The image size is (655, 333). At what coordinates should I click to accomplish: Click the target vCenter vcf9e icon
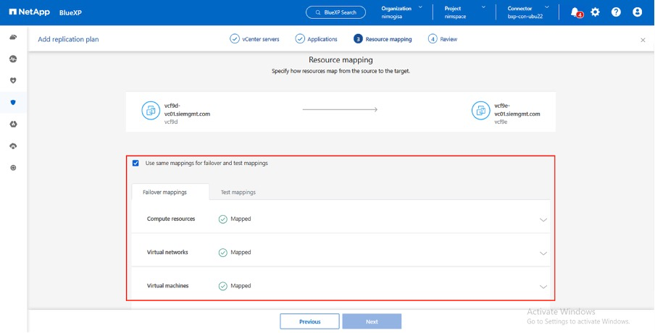point(480,110)
